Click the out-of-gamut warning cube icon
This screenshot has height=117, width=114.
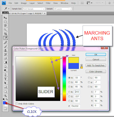tap(82, 65)
